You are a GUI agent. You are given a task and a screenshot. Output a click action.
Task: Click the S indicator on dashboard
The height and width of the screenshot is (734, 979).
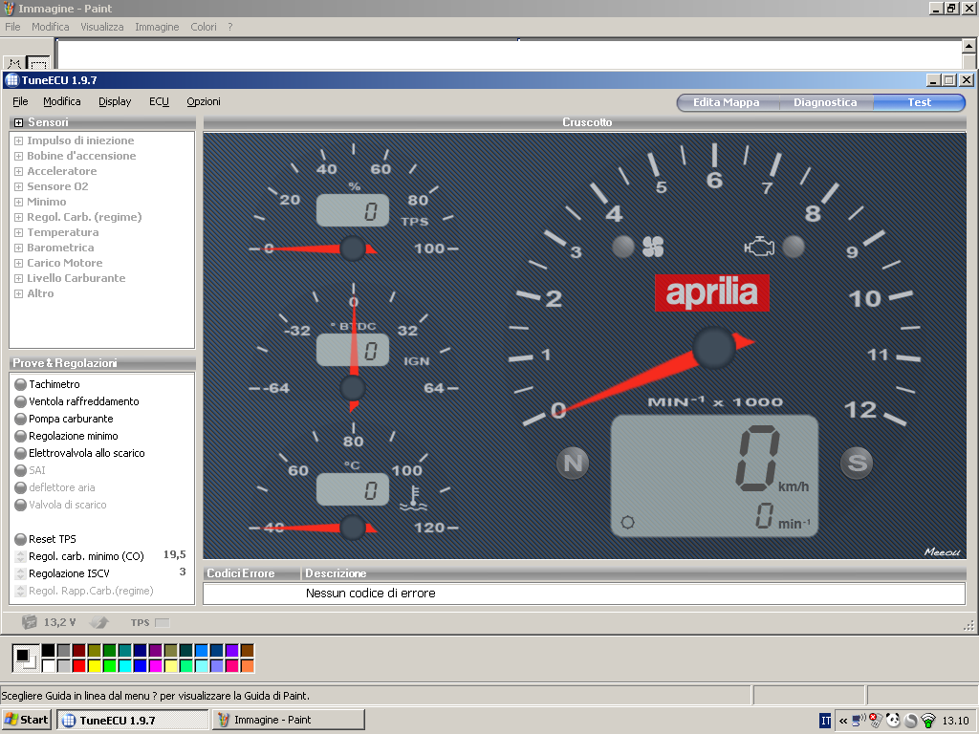click(857, 463)
